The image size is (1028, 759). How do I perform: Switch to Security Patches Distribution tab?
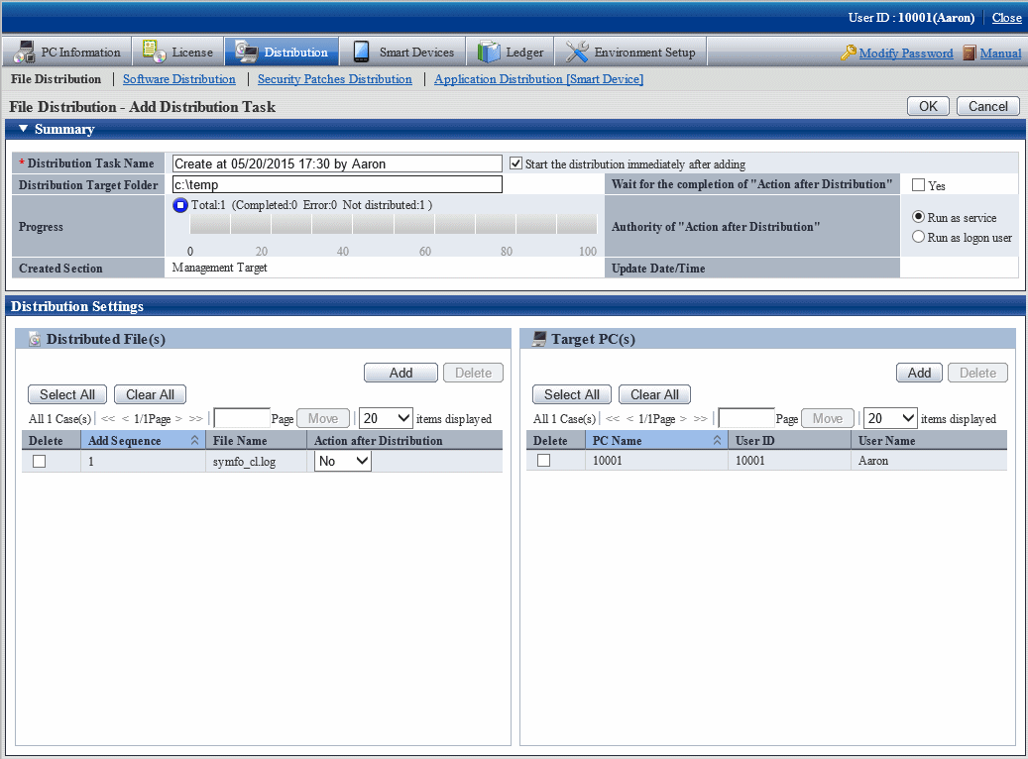click(334, 79)
